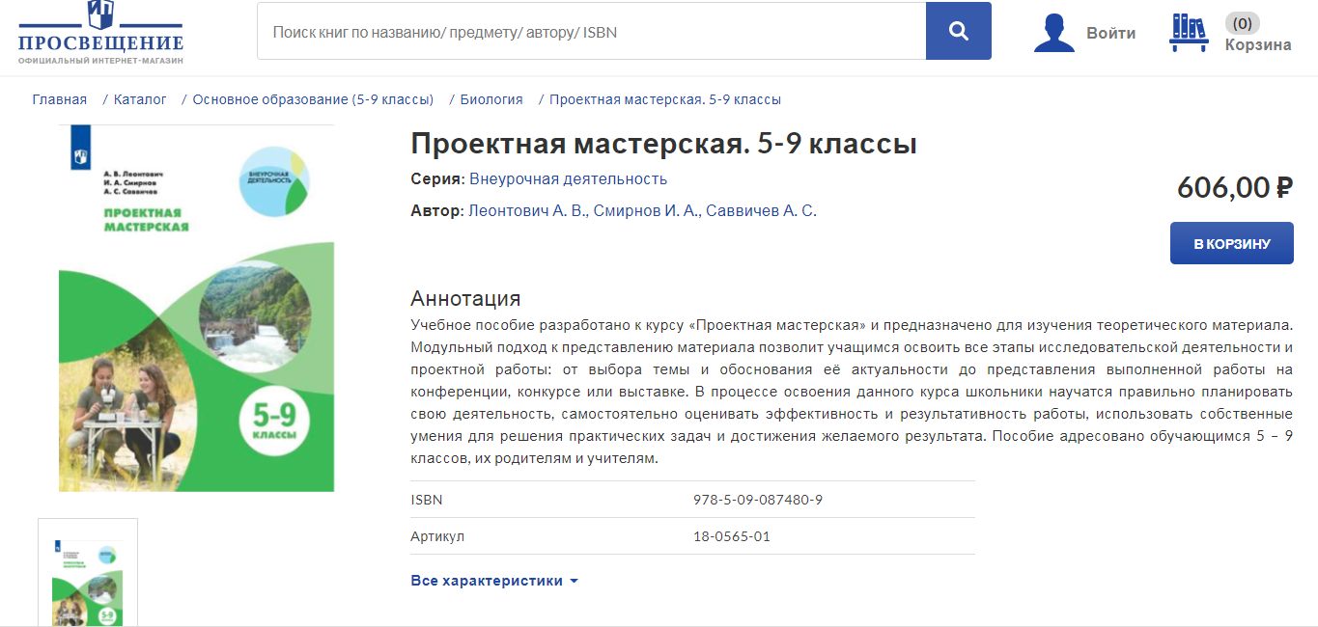Click the Войти login link

(x=1110, y=33)
